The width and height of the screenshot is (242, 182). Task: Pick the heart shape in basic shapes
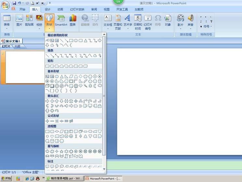click(81, 86)
